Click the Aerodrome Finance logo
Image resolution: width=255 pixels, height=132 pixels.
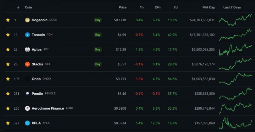point(27,108)
